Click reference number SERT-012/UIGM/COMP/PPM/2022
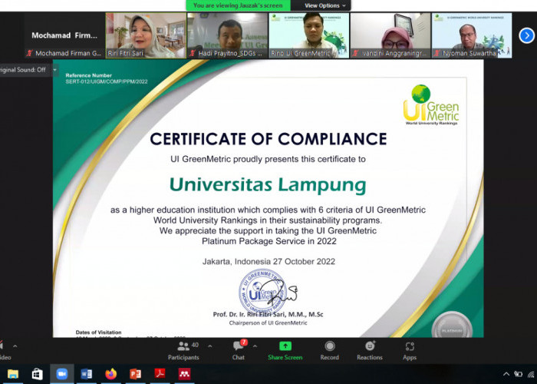 tap(107, 81)
